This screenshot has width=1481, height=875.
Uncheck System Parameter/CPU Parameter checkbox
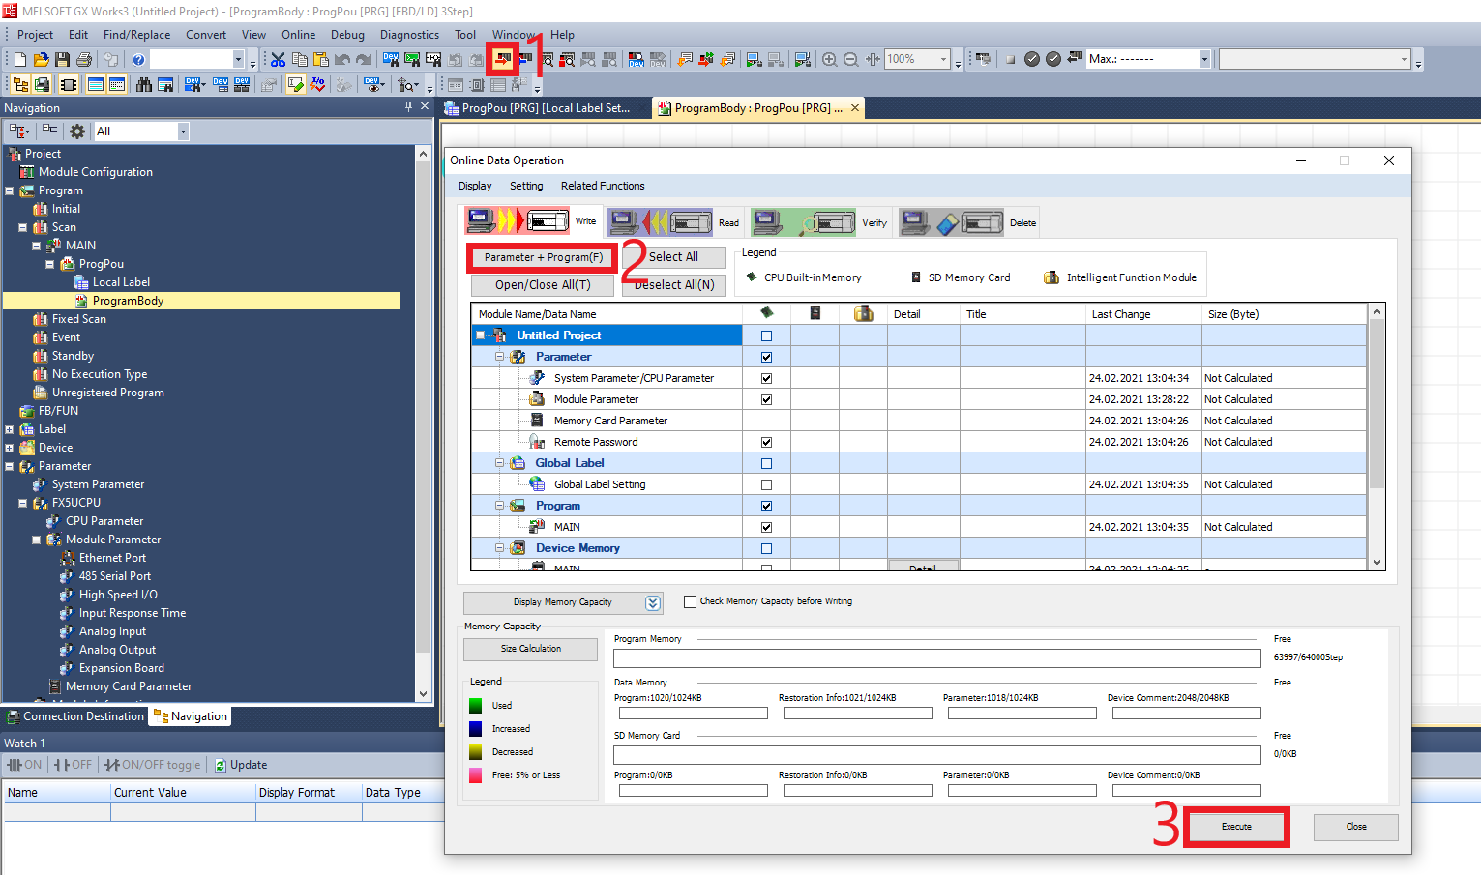[766, 378]
